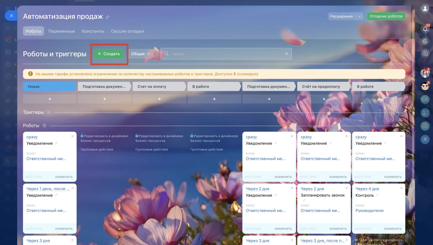Close the automation slider with the blue X
Image resolution: width=433 pixels, height=245 pixels.
11,16
